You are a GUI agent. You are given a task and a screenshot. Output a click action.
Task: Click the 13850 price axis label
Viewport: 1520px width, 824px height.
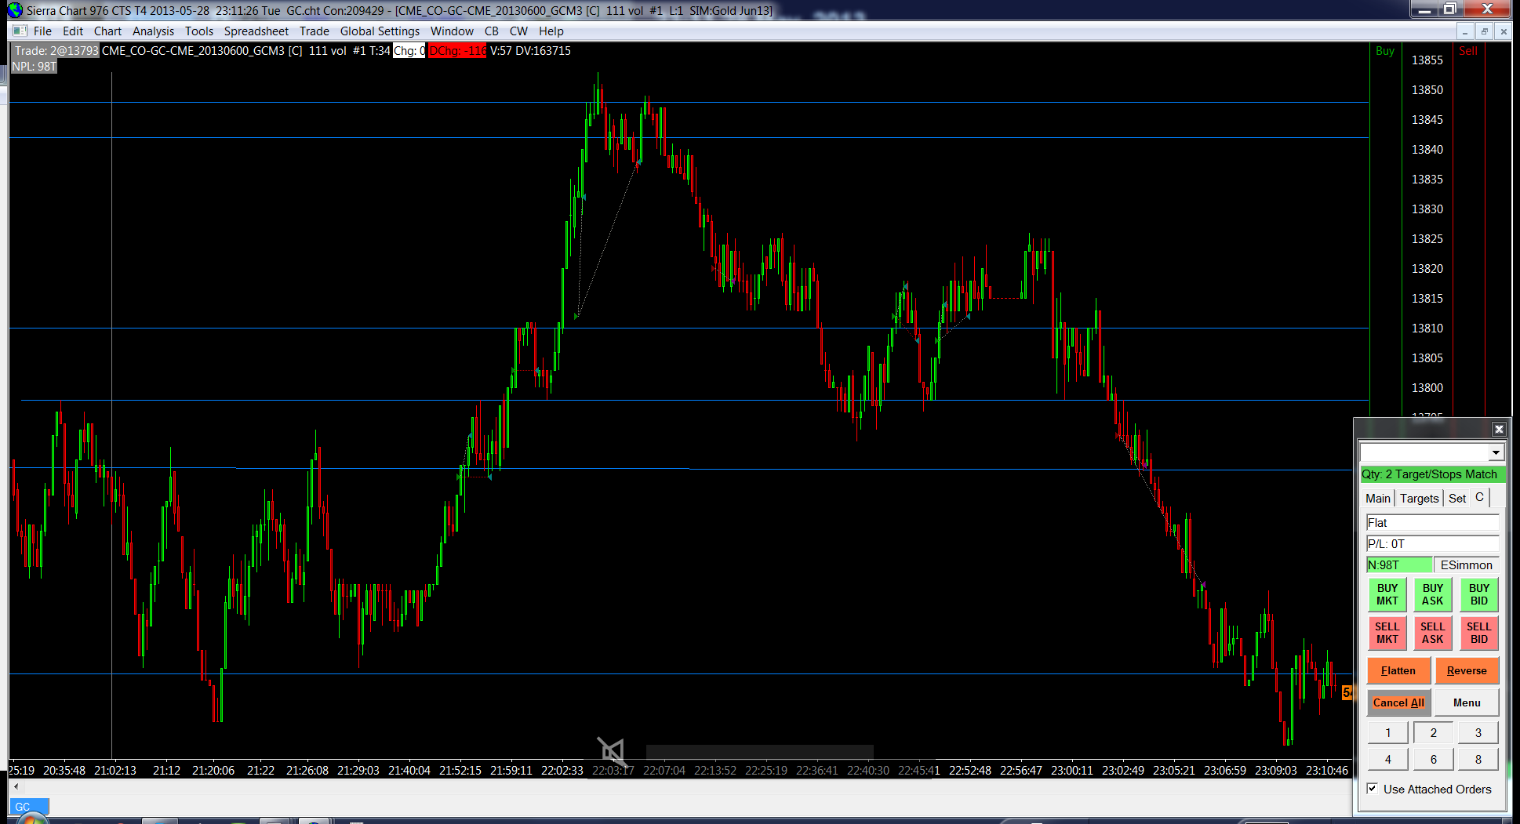click(x=1427, y=90)
